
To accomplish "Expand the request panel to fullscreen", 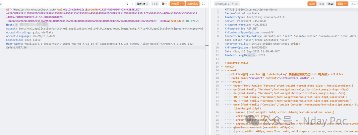I will [x=204, y=4].
